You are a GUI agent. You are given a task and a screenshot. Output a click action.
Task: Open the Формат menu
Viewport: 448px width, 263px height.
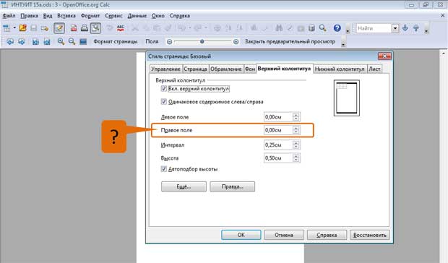[90, 16]
